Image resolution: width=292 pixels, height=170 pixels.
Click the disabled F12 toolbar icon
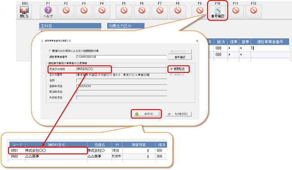(253, 12)
